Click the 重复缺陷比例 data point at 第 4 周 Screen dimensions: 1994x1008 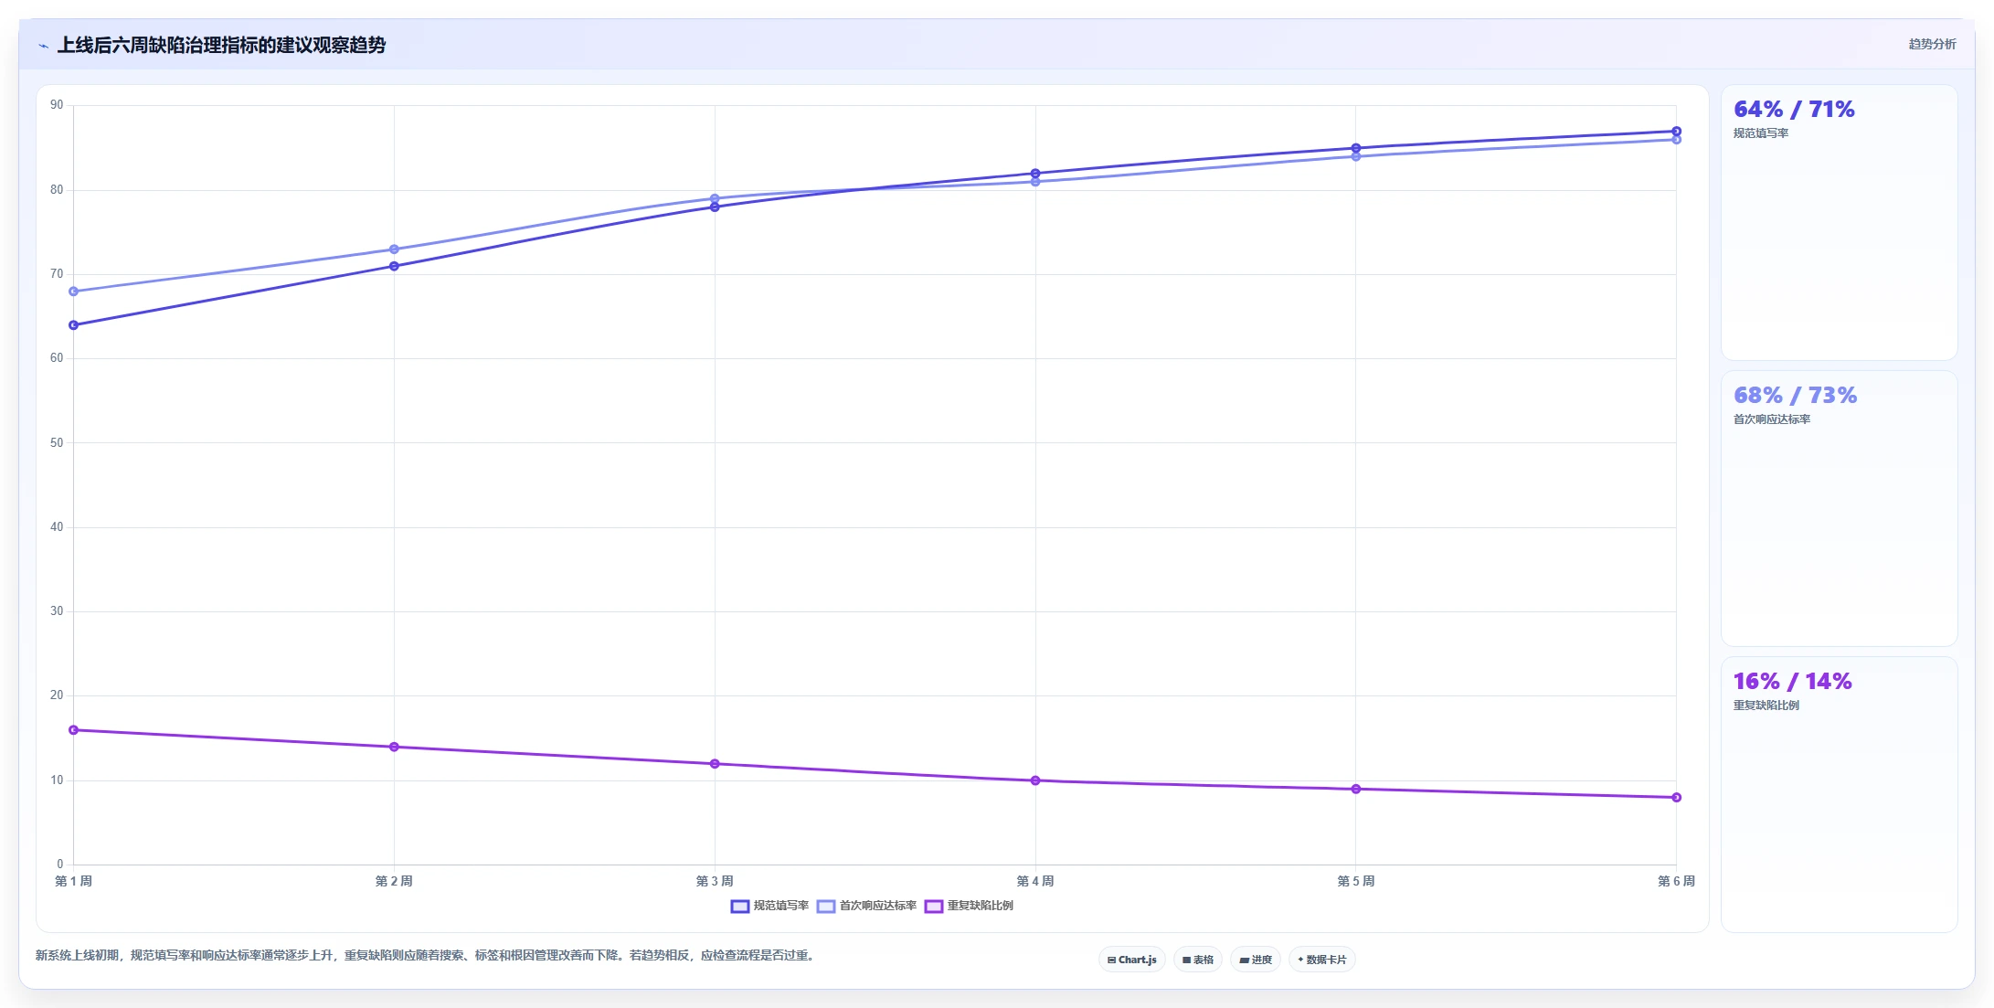1035,780
